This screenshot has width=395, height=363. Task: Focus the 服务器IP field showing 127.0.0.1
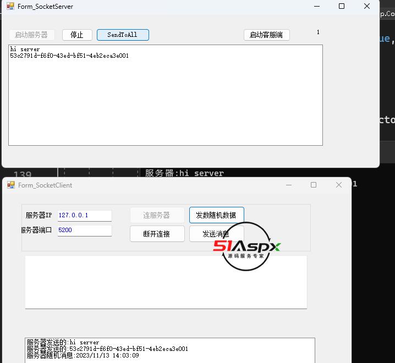[84, 216]
